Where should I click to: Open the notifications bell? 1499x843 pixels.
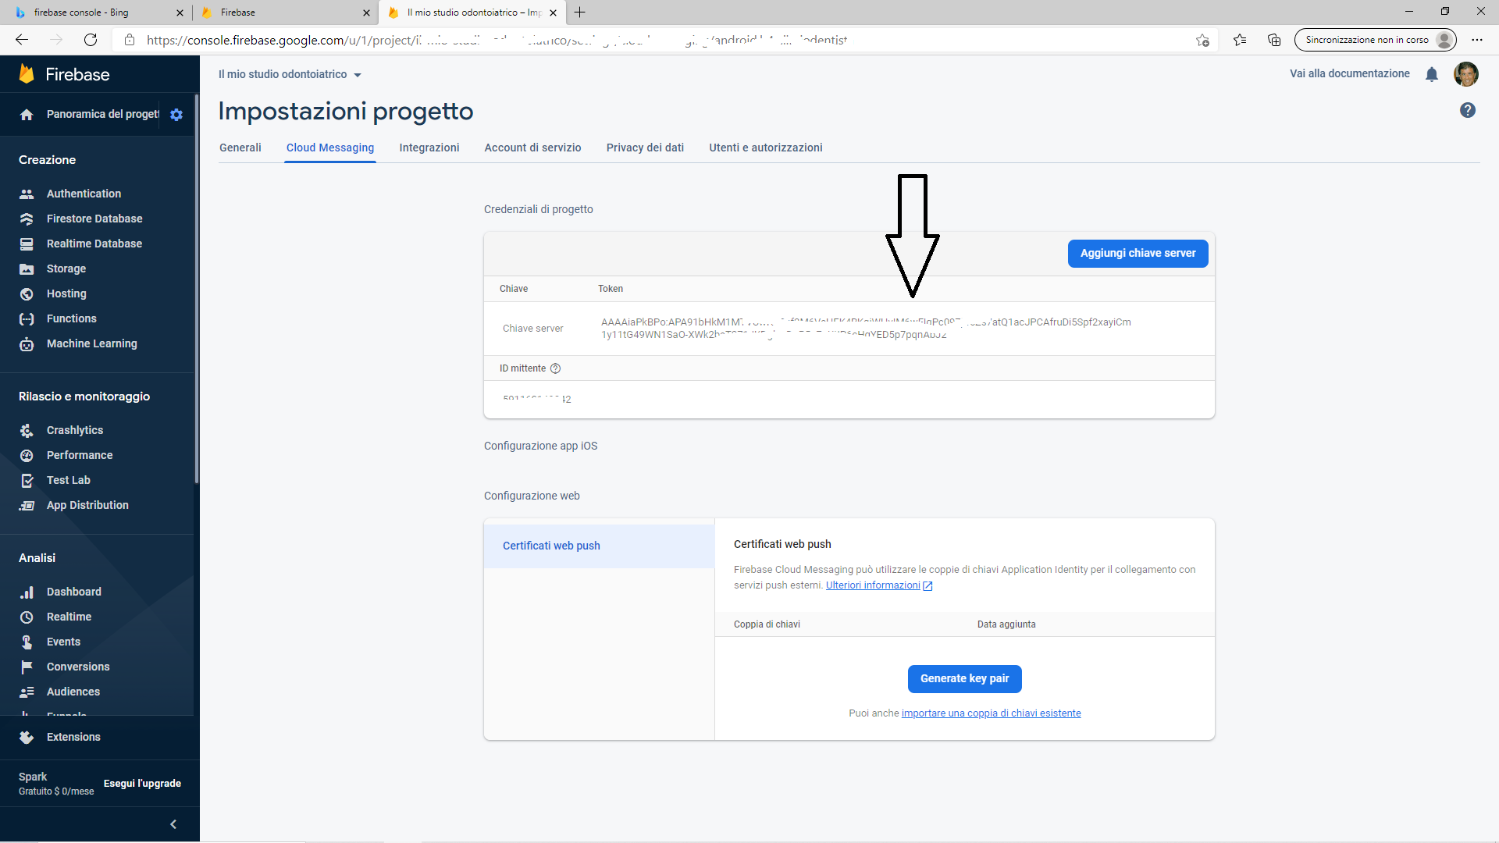tap(1432, 74)
